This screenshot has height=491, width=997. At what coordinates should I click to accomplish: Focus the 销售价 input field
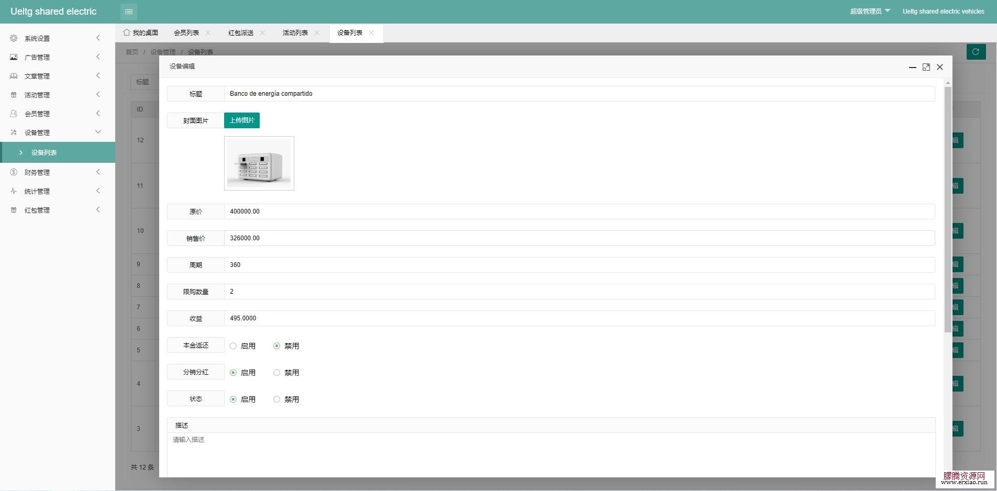[x=579, y=238]
